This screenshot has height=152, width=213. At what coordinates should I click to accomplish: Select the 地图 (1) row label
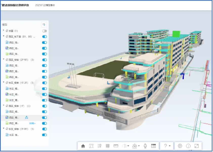(13, 31)
